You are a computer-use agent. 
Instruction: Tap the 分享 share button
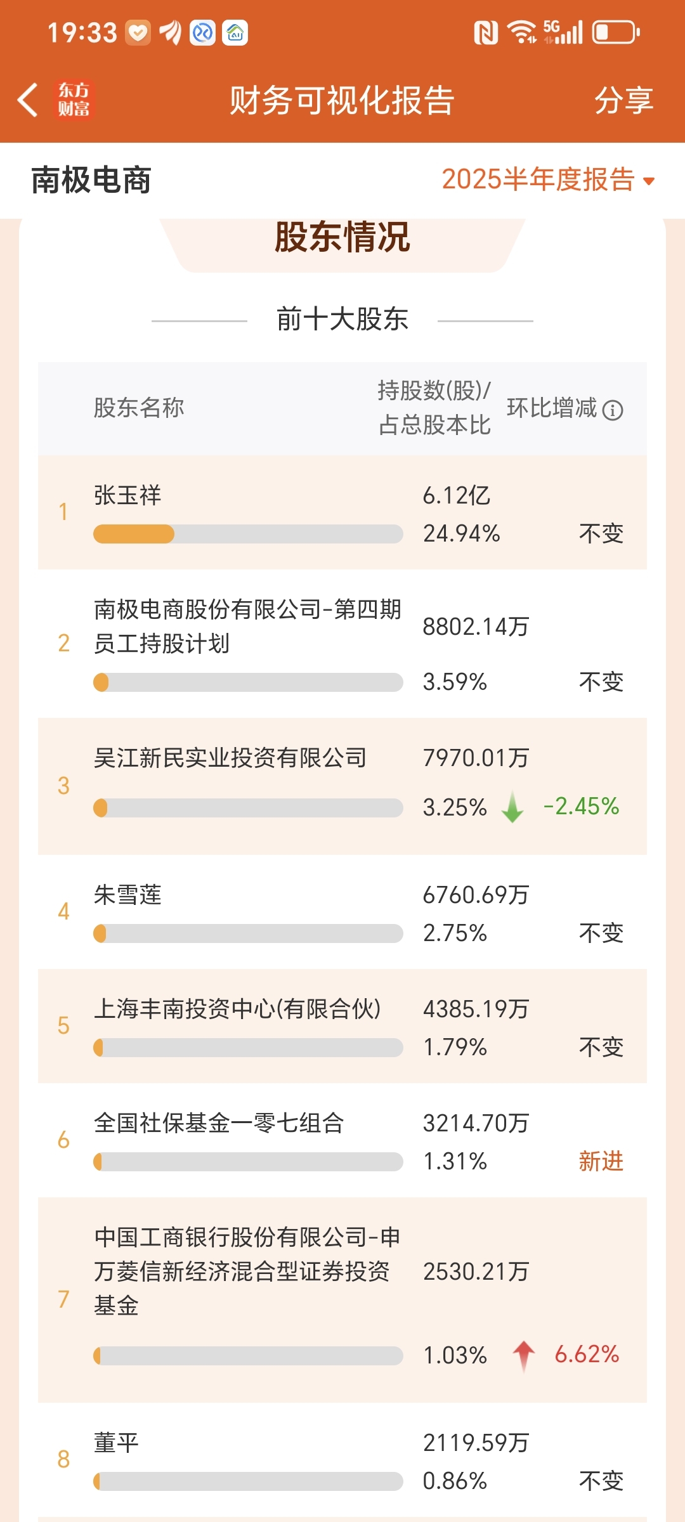624,100
